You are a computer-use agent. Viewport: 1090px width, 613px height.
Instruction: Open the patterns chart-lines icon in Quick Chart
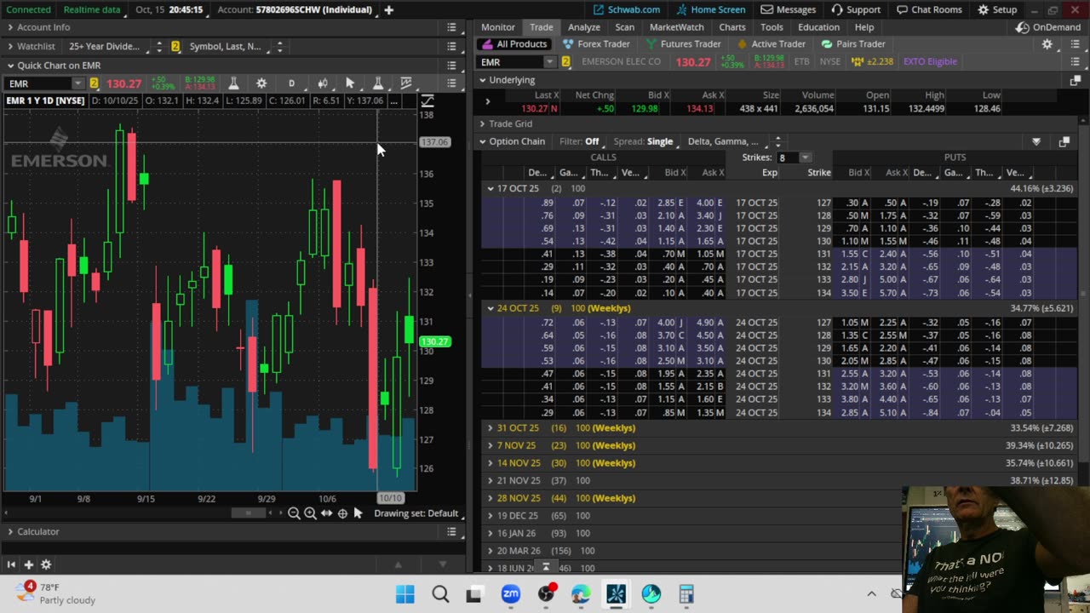tap(406, 83)
